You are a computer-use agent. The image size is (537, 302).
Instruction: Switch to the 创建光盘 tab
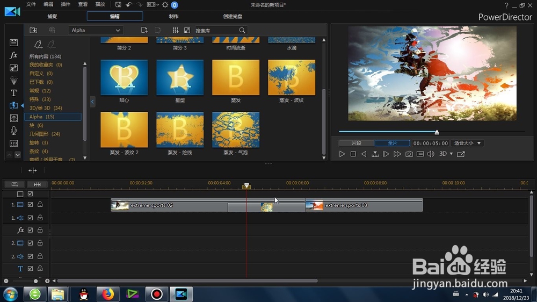[x=233, y=17]
